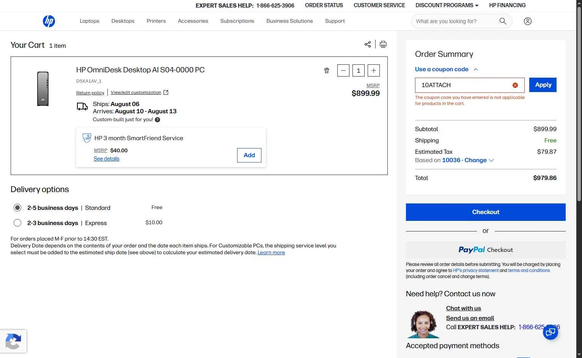This screenshot has width=582, height=358.
Task: Click Send us an email link
Action: 470,318
